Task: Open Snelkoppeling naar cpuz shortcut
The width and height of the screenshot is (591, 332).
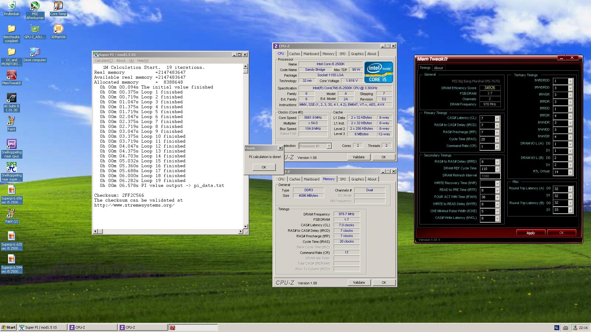Action: click(x=11, y=149)
